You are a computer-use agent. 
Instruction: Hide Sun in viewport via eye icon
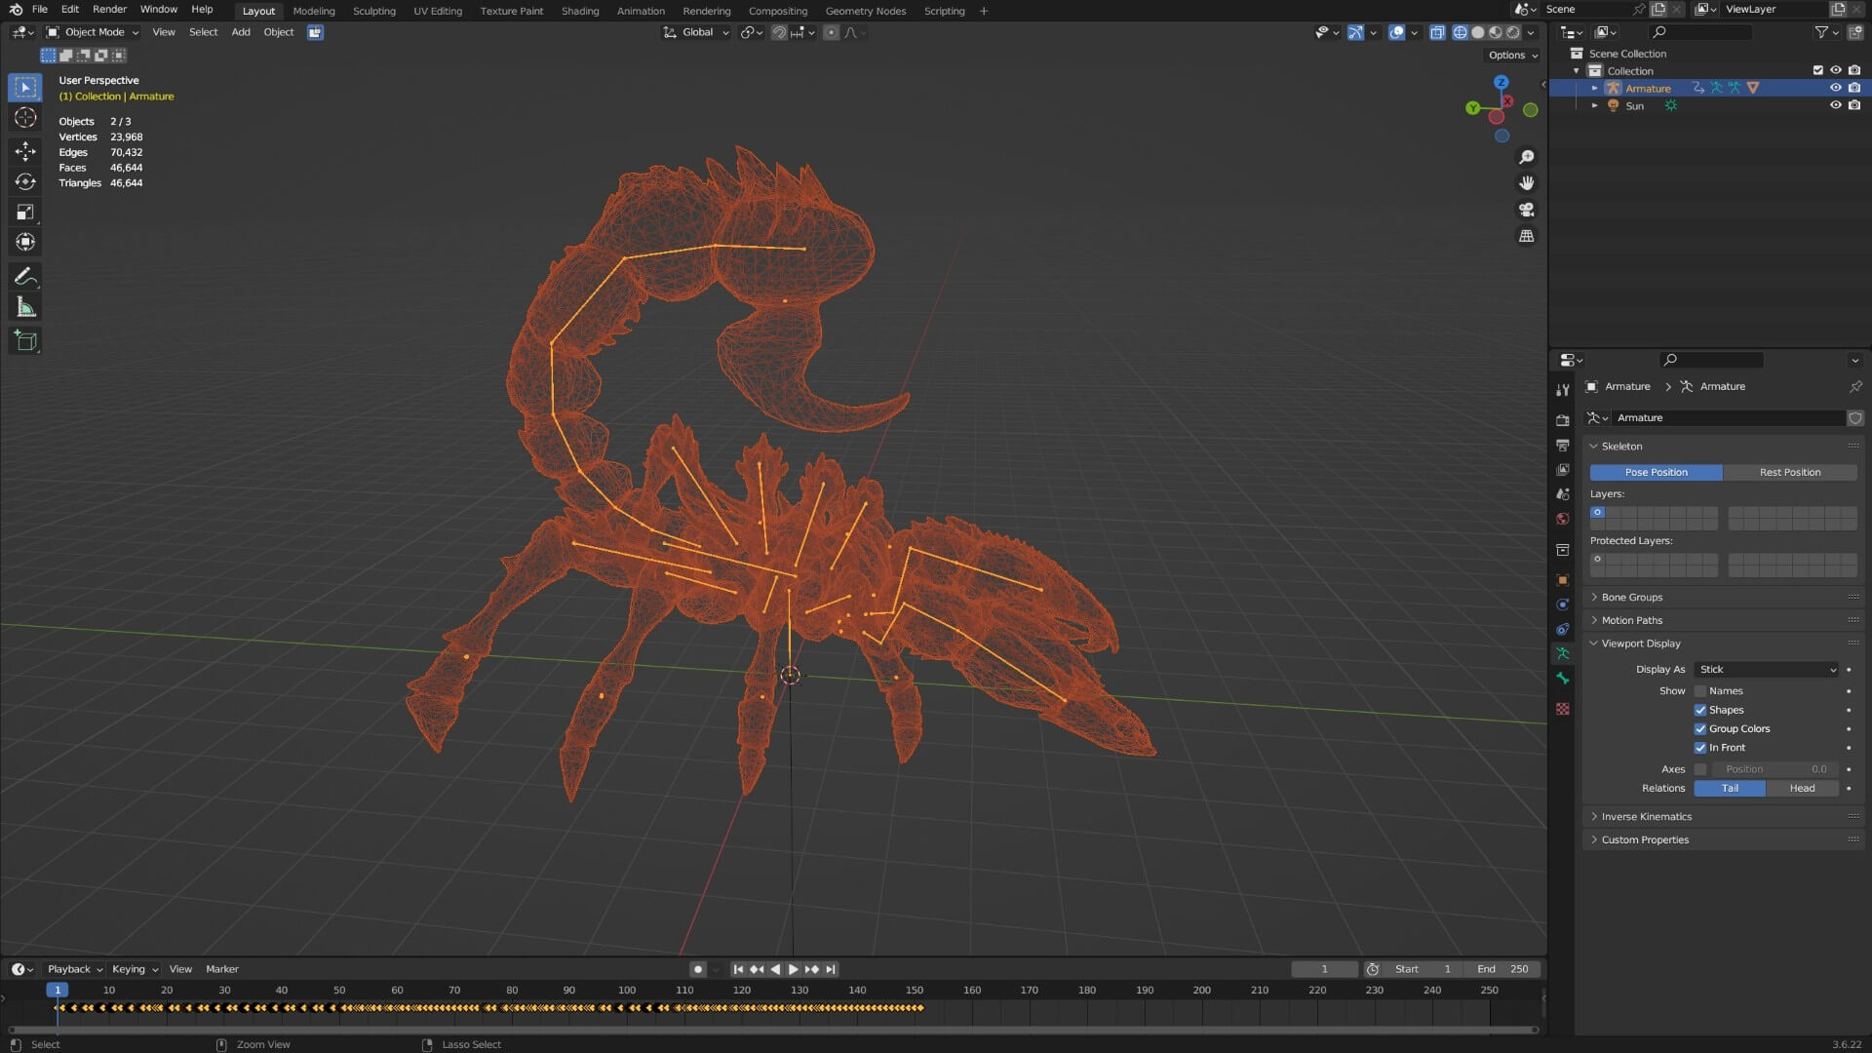[x=1835, y=105]
